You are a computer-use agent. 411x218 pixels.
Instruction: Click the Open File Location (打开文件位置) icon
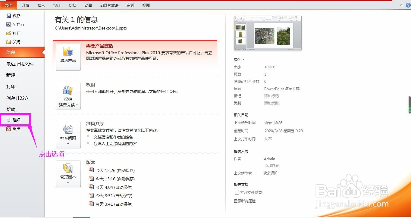pos(237,192)
